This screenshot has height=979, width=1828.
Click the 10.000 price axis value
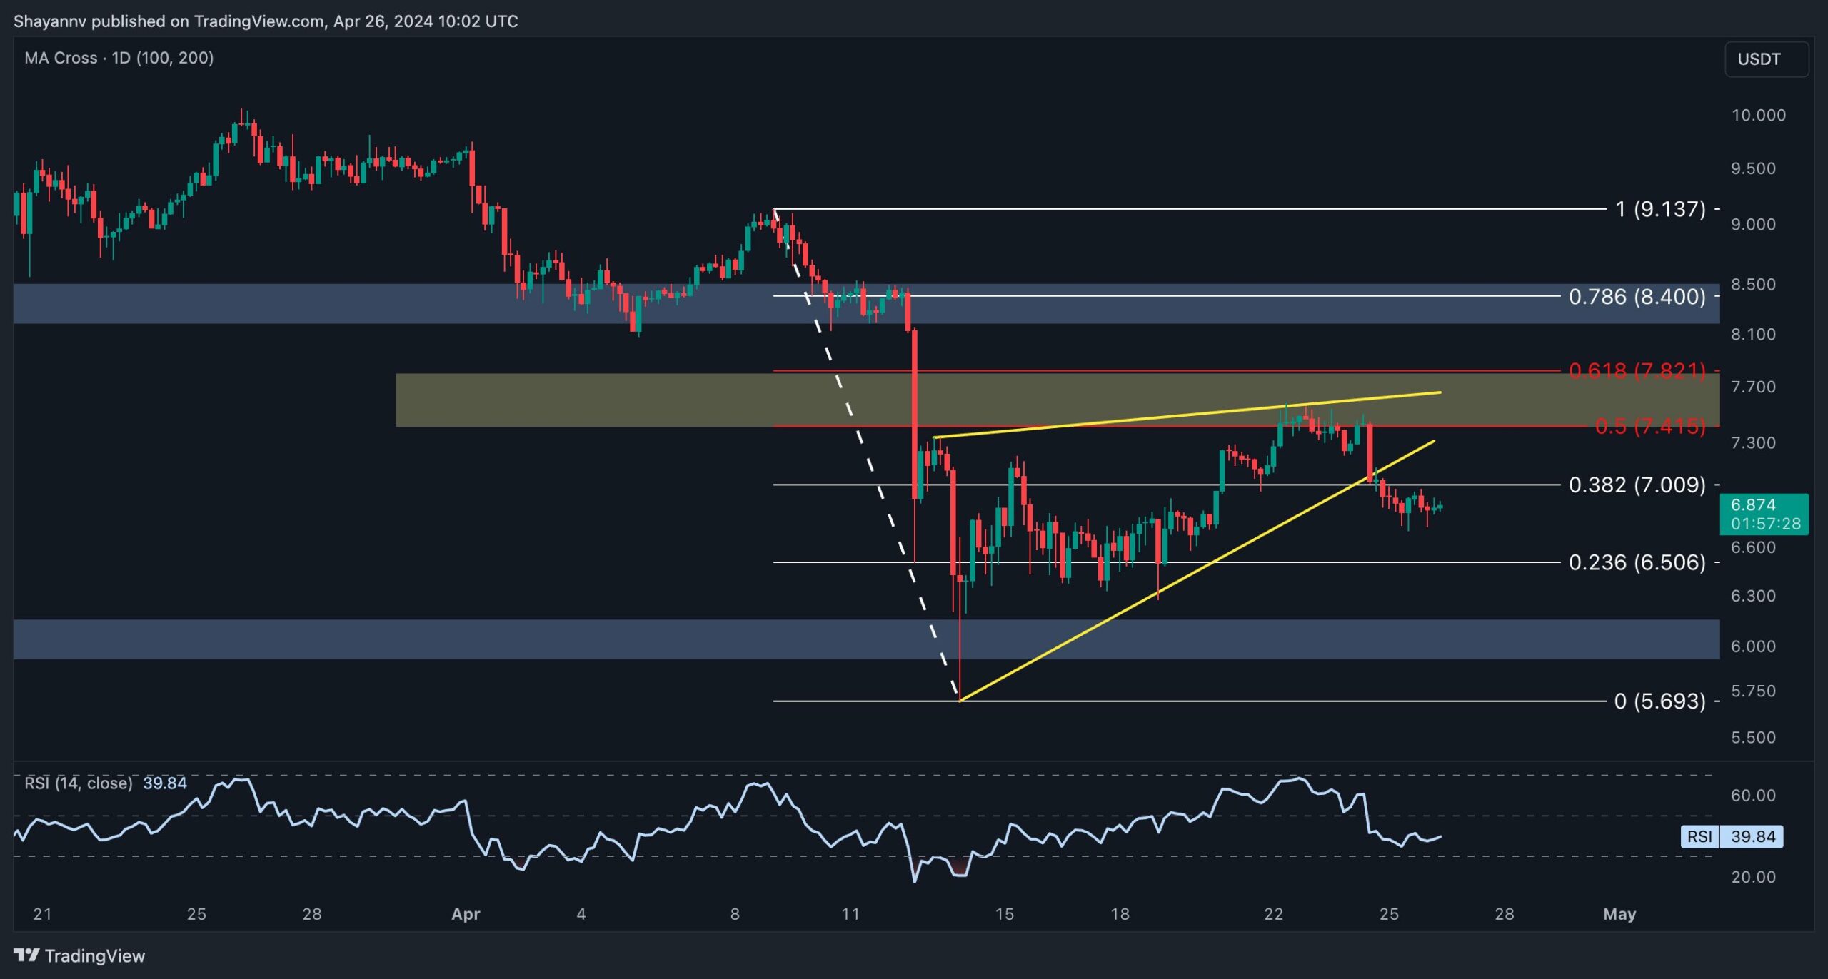coord(1758,115)
